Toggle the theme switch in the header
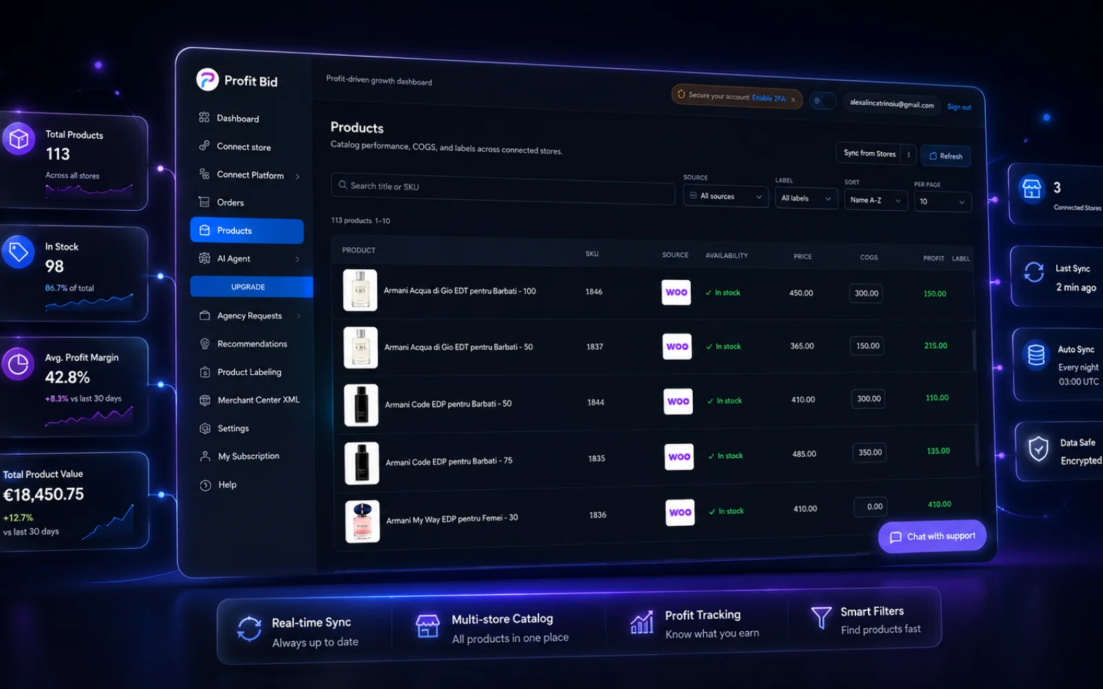 pyautogui.click(x=822, y=101)
